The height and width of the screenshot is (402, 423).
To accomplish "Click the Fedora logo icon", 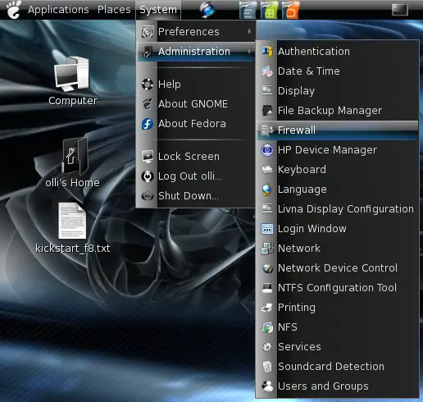I will coord(148,124).
